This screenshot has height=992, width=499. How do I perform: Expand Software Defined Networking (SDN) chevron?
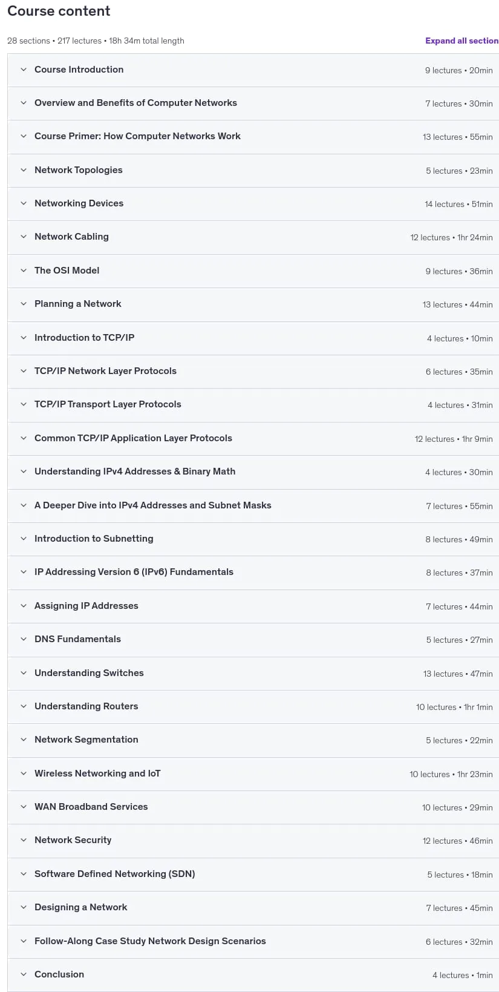[24, 874]
